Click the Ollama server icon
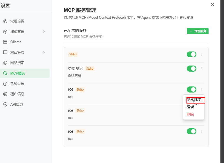The height and width of the screenshot is (163, 224). (x=5, y=42)
